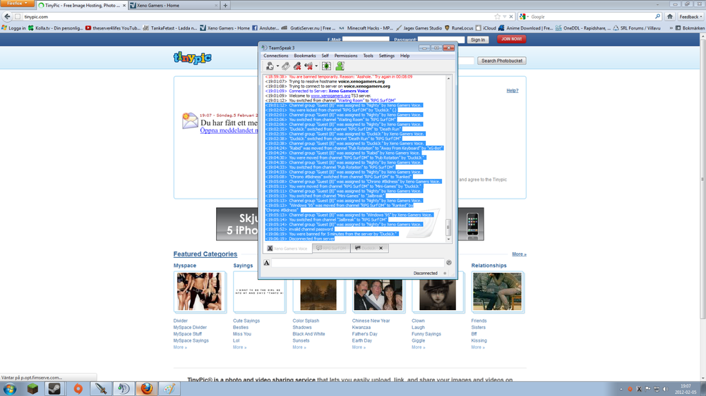The width and height of the screenshot is (706, 396).
Task: Click the Search Photobucket button
Action: pos(501,61)
